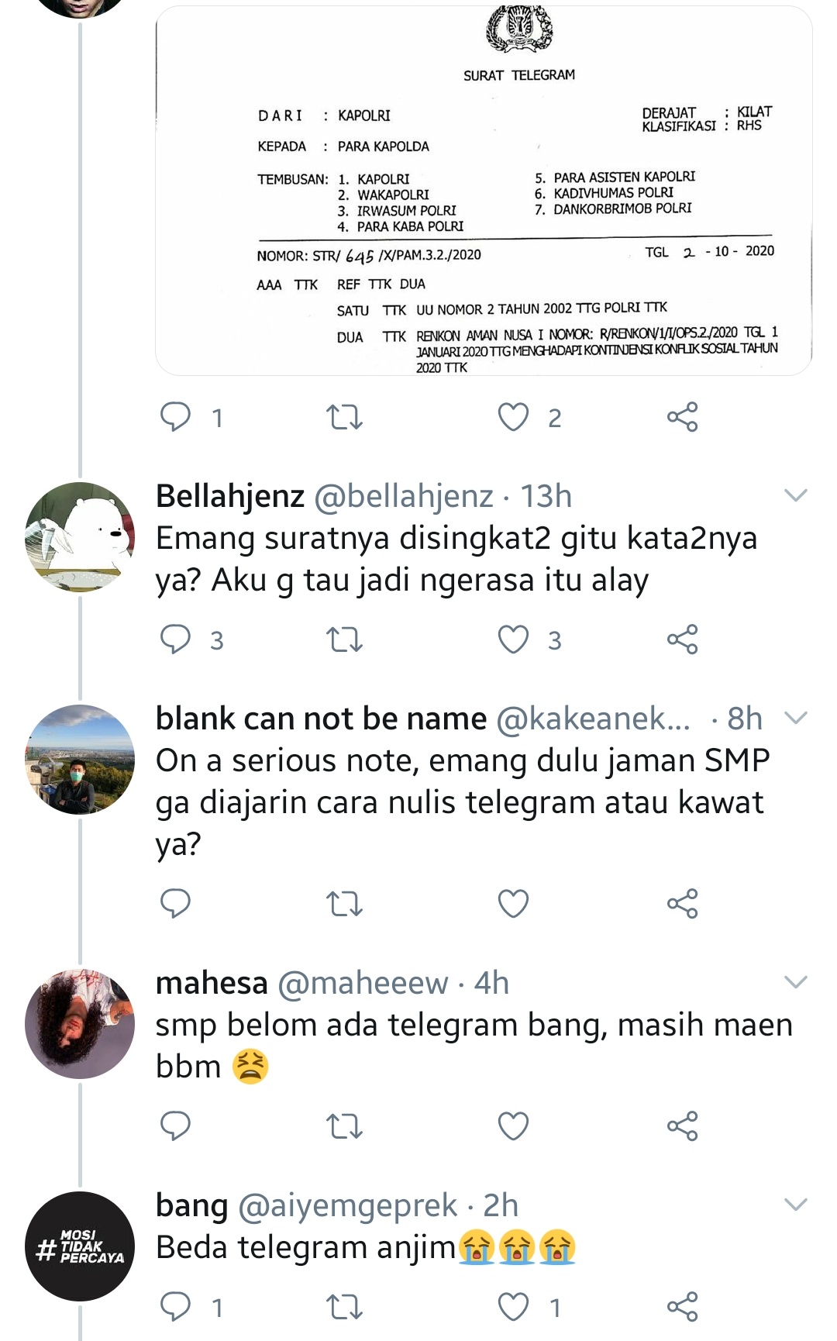Share mahesa's tweet about bbm

tap(682, 1126)
